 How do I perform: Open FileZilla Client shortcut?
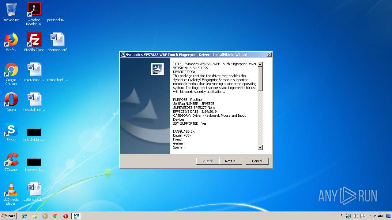coord(34,42)
